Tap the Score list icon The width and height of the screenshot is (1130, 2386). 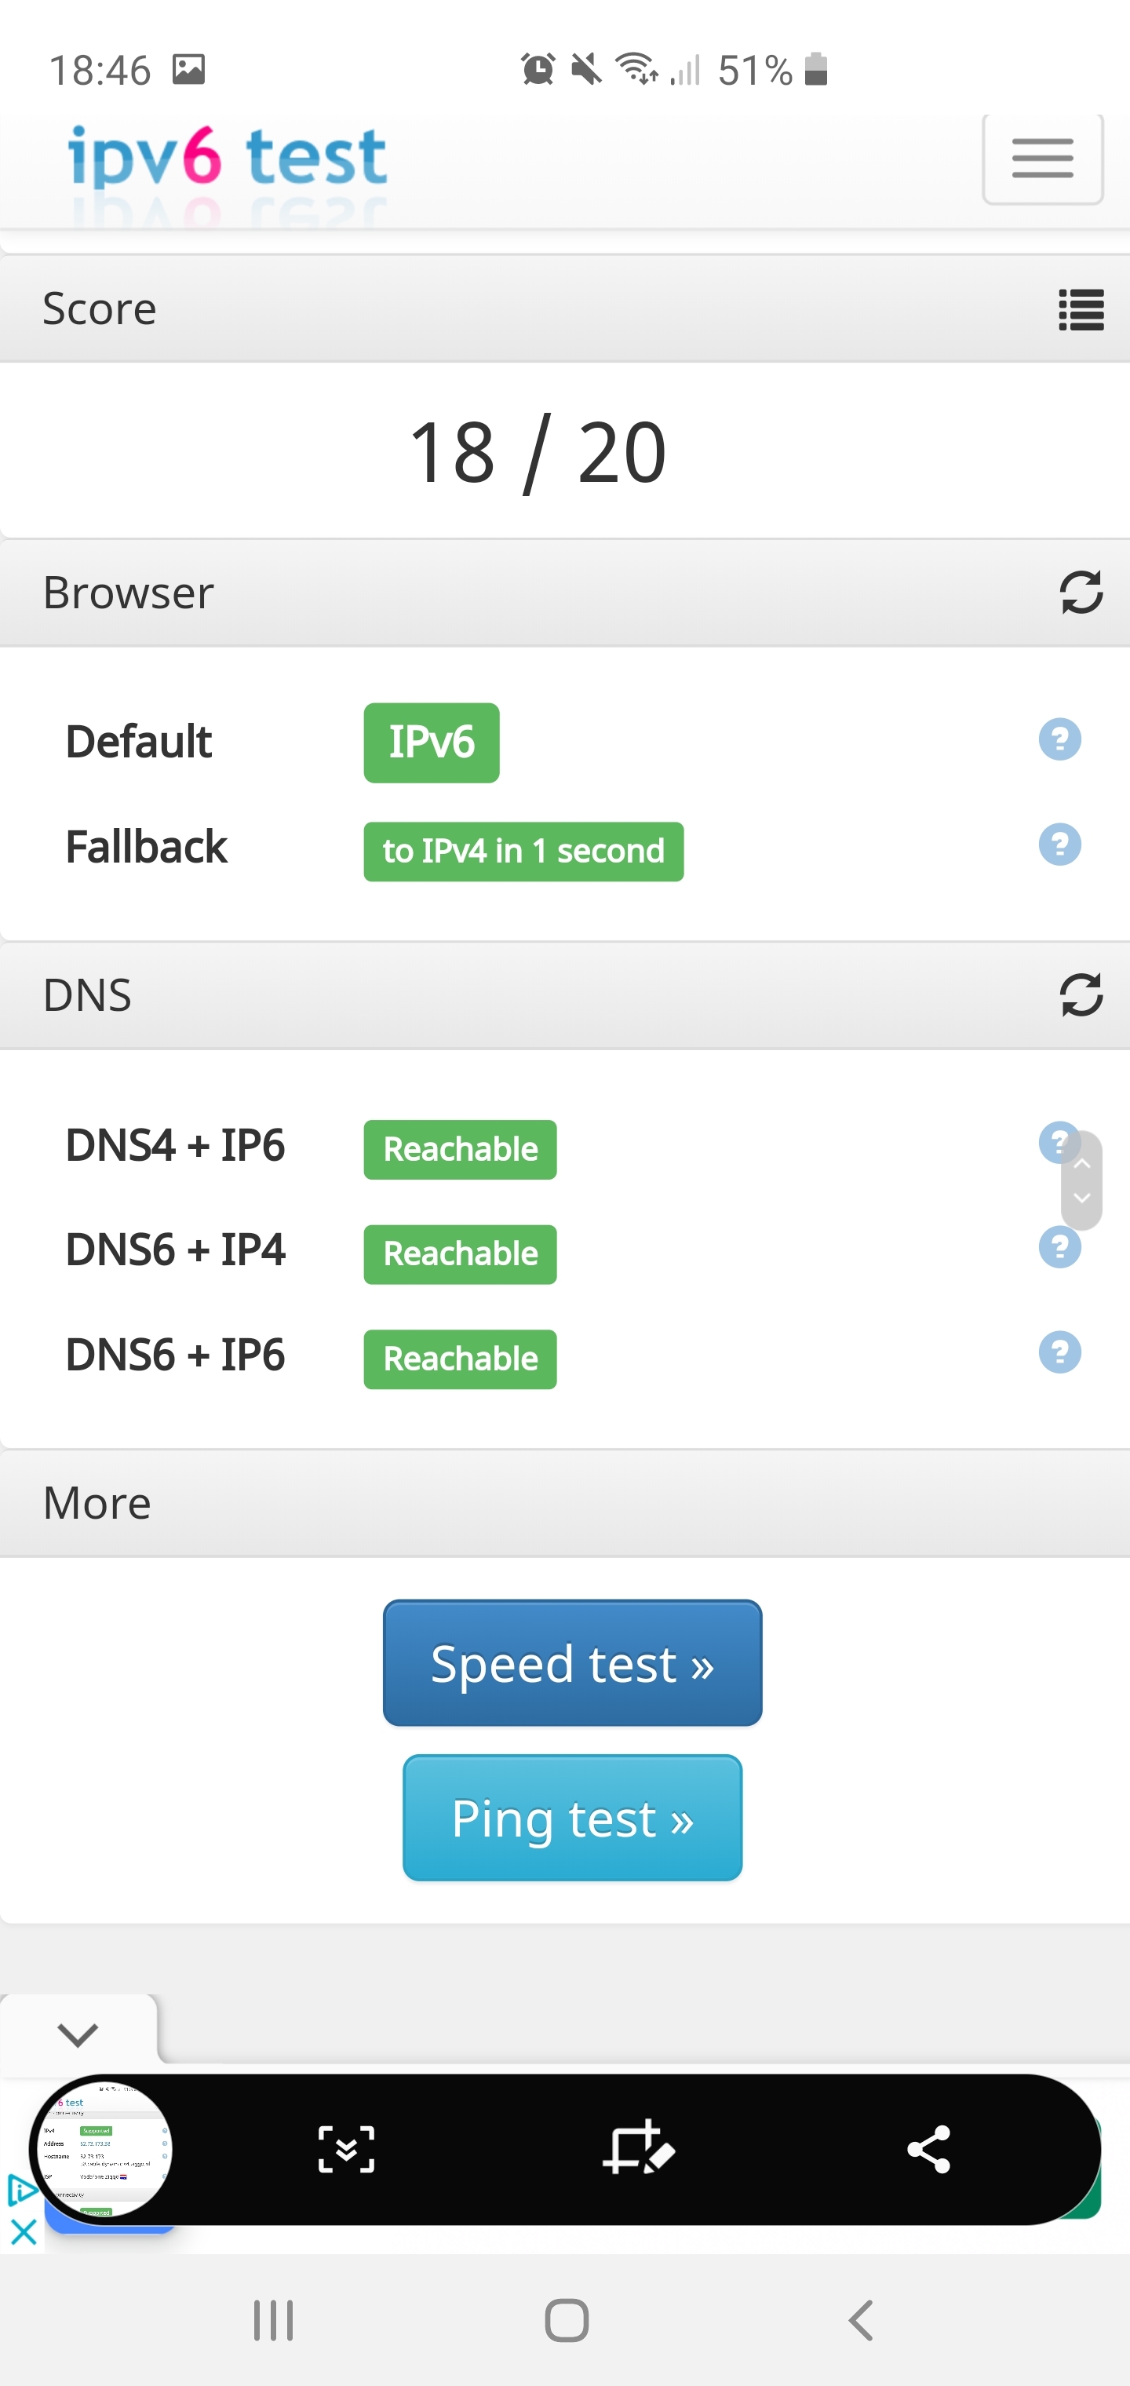pyautogui.click(x=1081, y=309)
